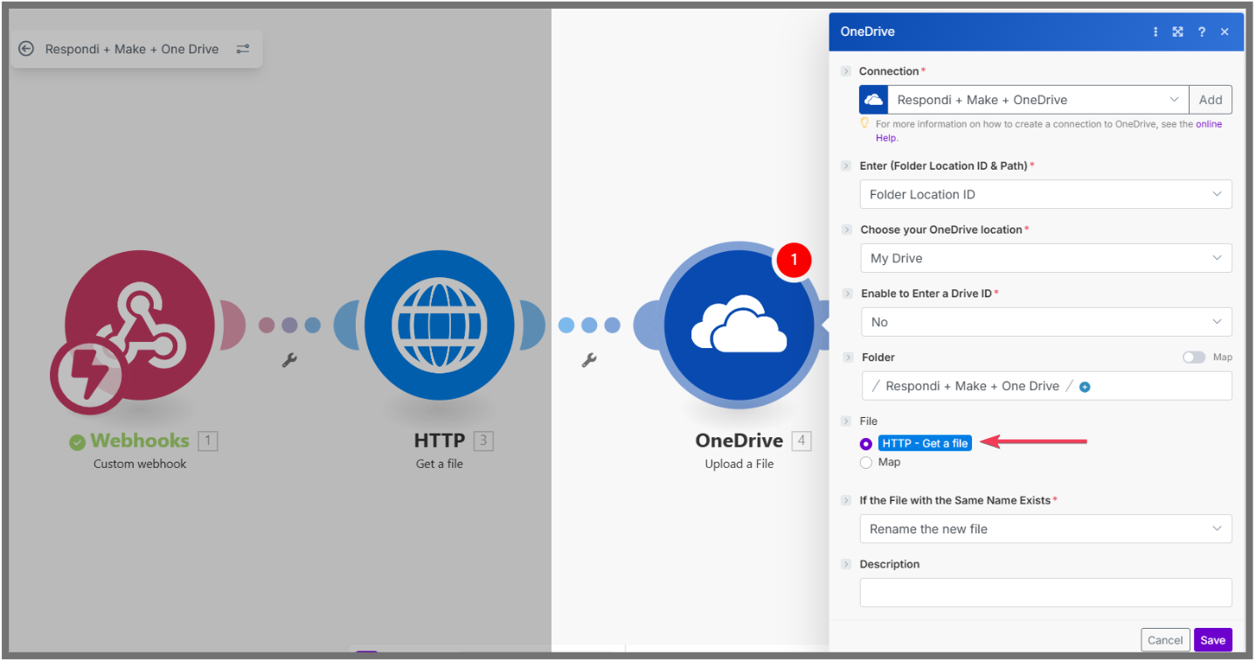This screenshot has height=662, width=1256.
Task: Expand the File field info chevron
Action: (845, 421)
